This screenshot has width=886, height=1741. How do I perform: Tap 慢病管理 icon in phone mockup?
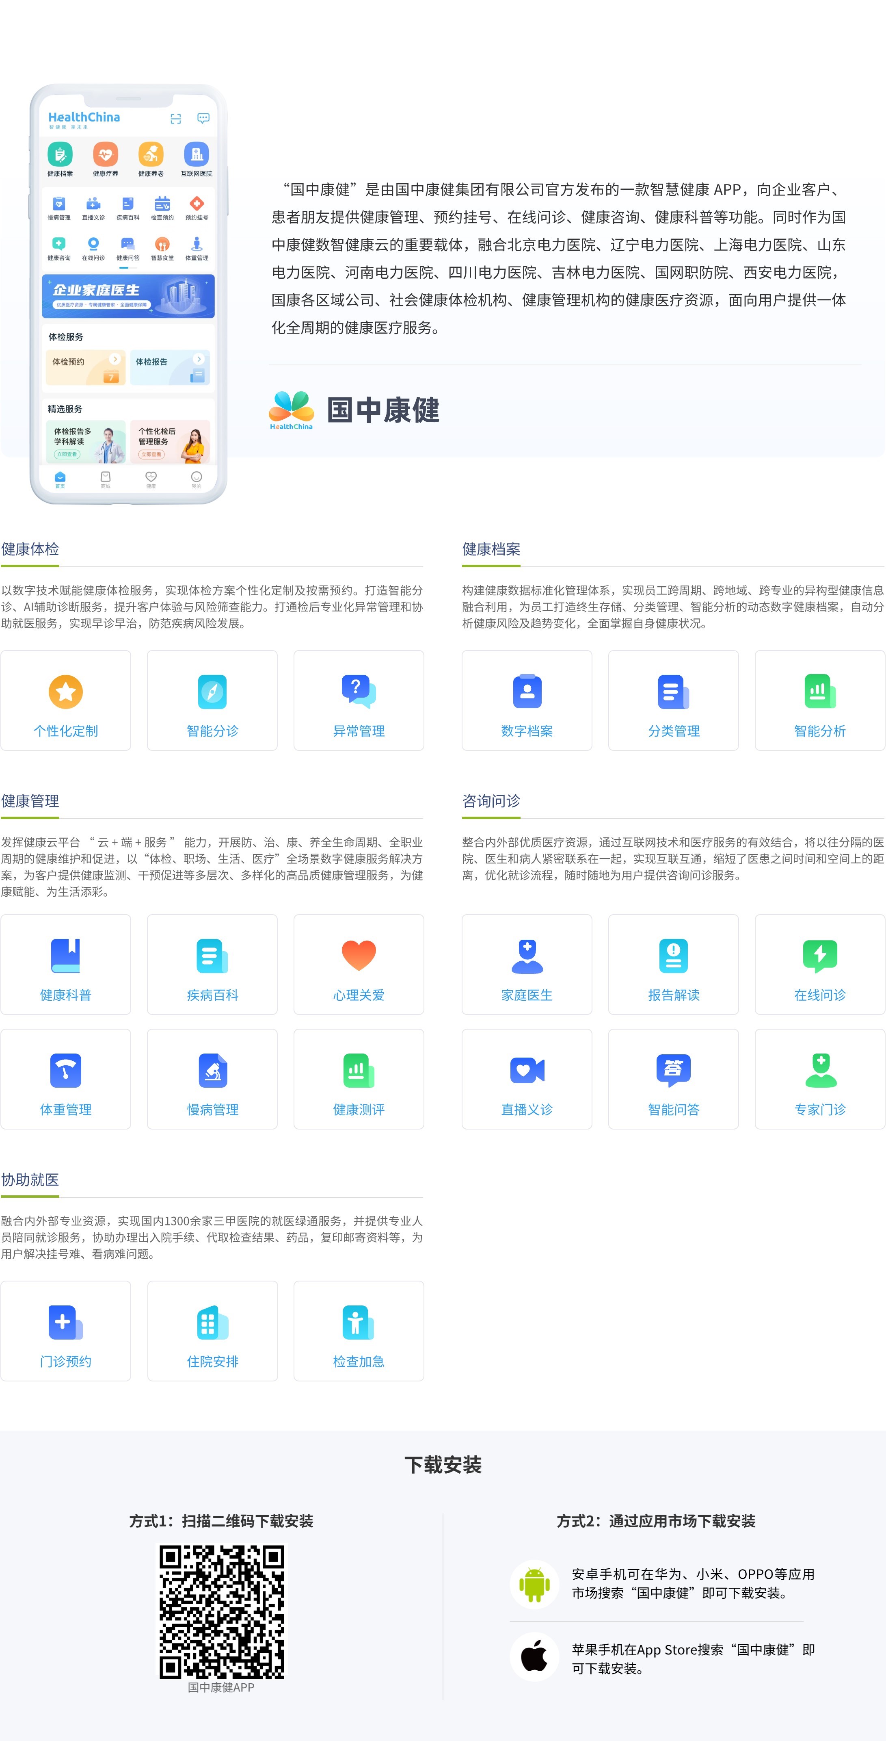pos(59,204)
